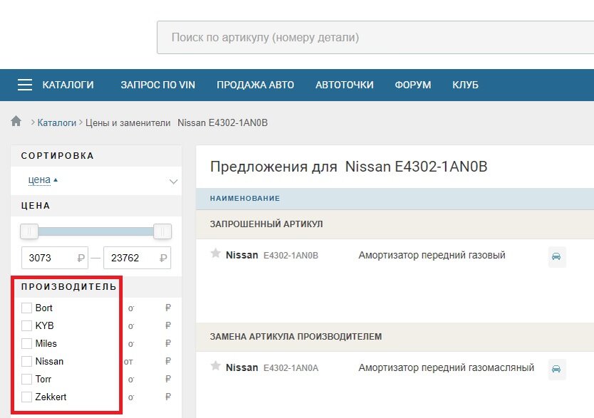This screenshot has height=418, width=594.
Task: Click the НАИМЕНОВАНИЕ column header
Action: [x=245, y=199]
